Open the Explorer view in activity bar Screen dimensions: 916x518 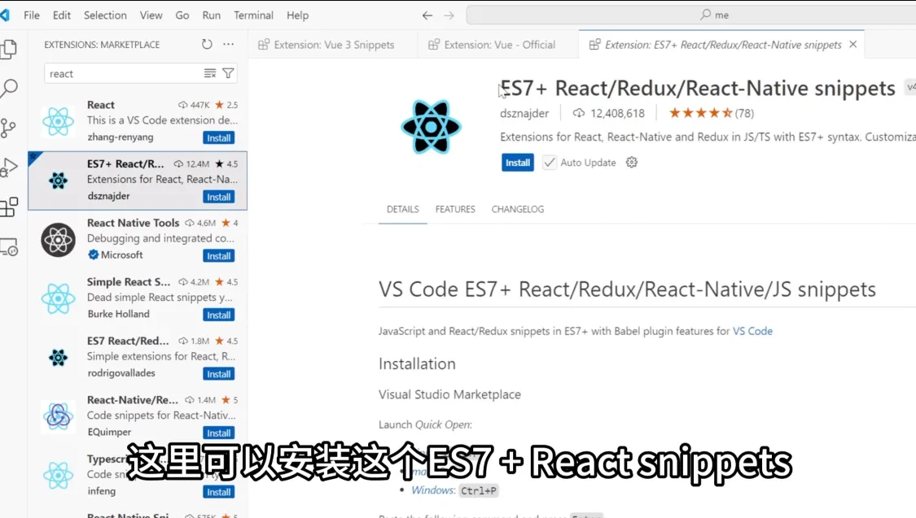coord(9,49)
